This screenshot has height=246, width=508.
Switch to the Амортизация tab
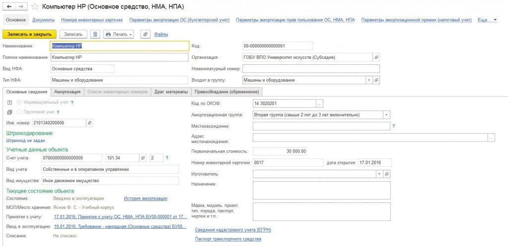pyautogui.click(x=67, y=92)
